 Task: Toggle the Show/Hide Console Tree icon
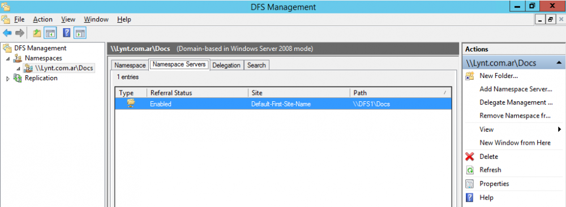tap(50, 33)
